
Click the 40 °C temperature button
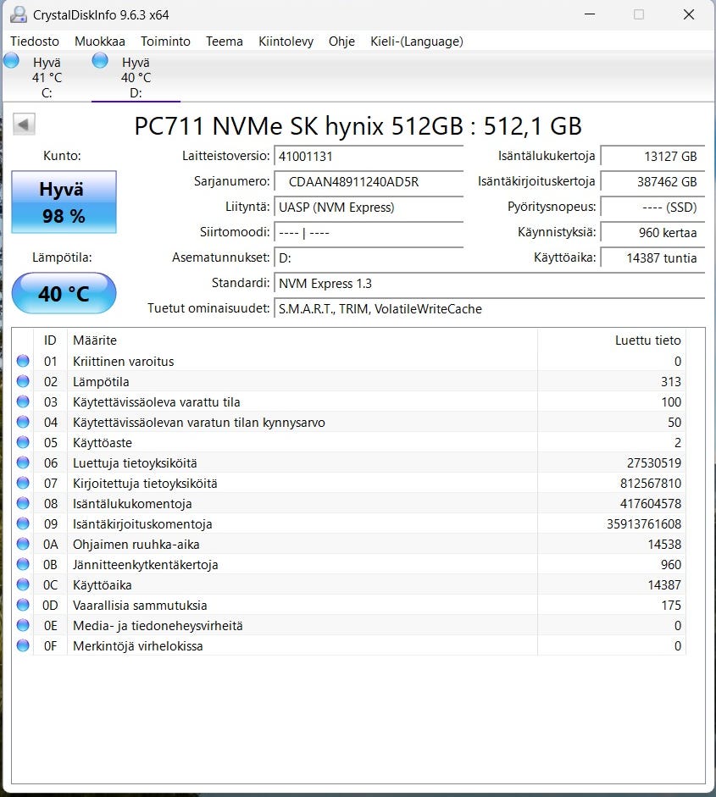[64, 293]
